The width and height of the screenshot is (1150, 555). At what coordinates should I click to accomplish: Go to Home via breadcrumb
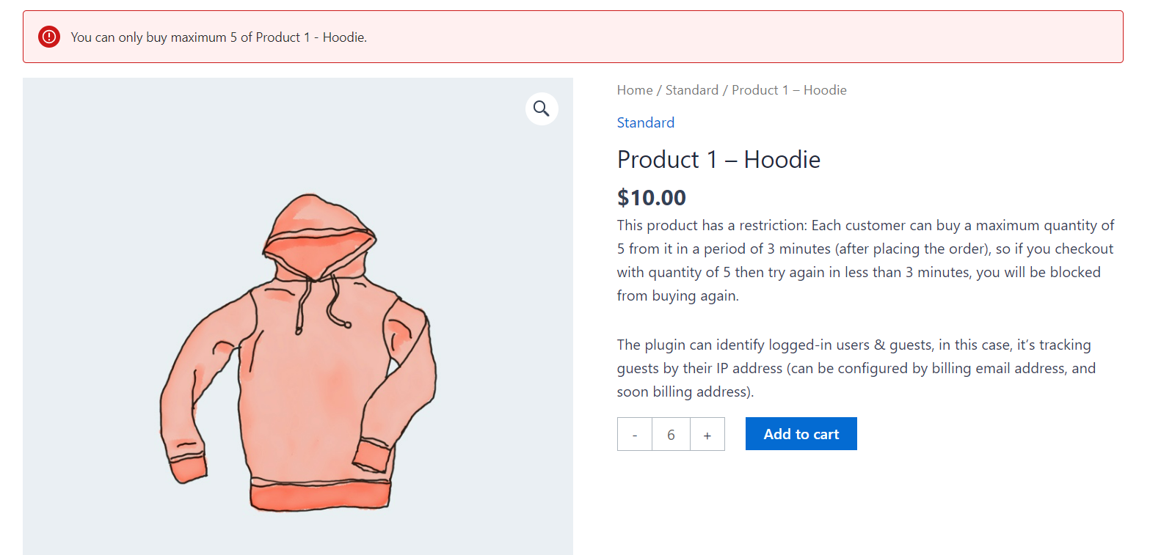(634, 89)
